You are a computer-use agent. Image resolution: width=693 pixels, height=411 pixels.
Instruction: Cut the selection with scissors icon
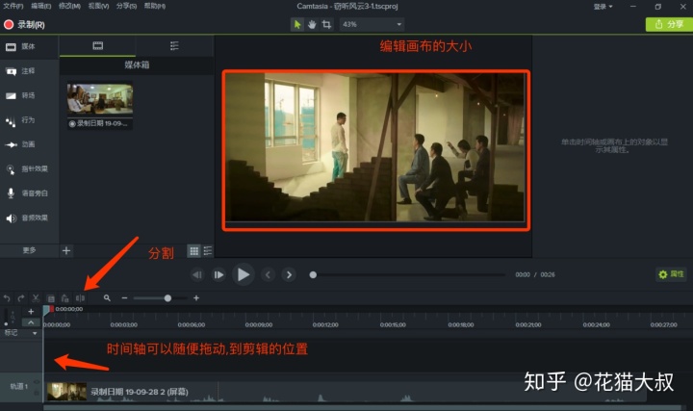click(x=36, y=298)
